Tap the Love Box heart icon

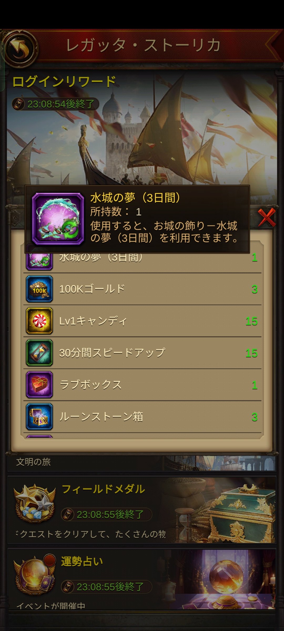39,385
